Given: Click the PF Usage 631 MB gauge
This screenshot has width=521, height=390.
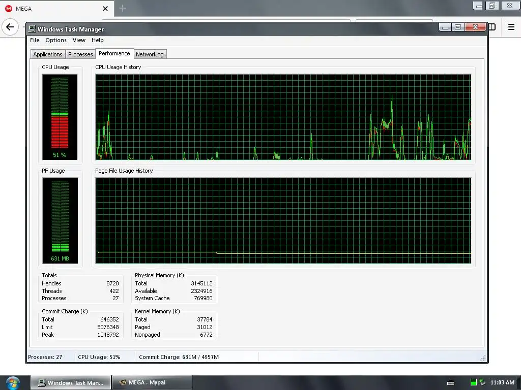Looking at the screenshot, I should 60,220.
